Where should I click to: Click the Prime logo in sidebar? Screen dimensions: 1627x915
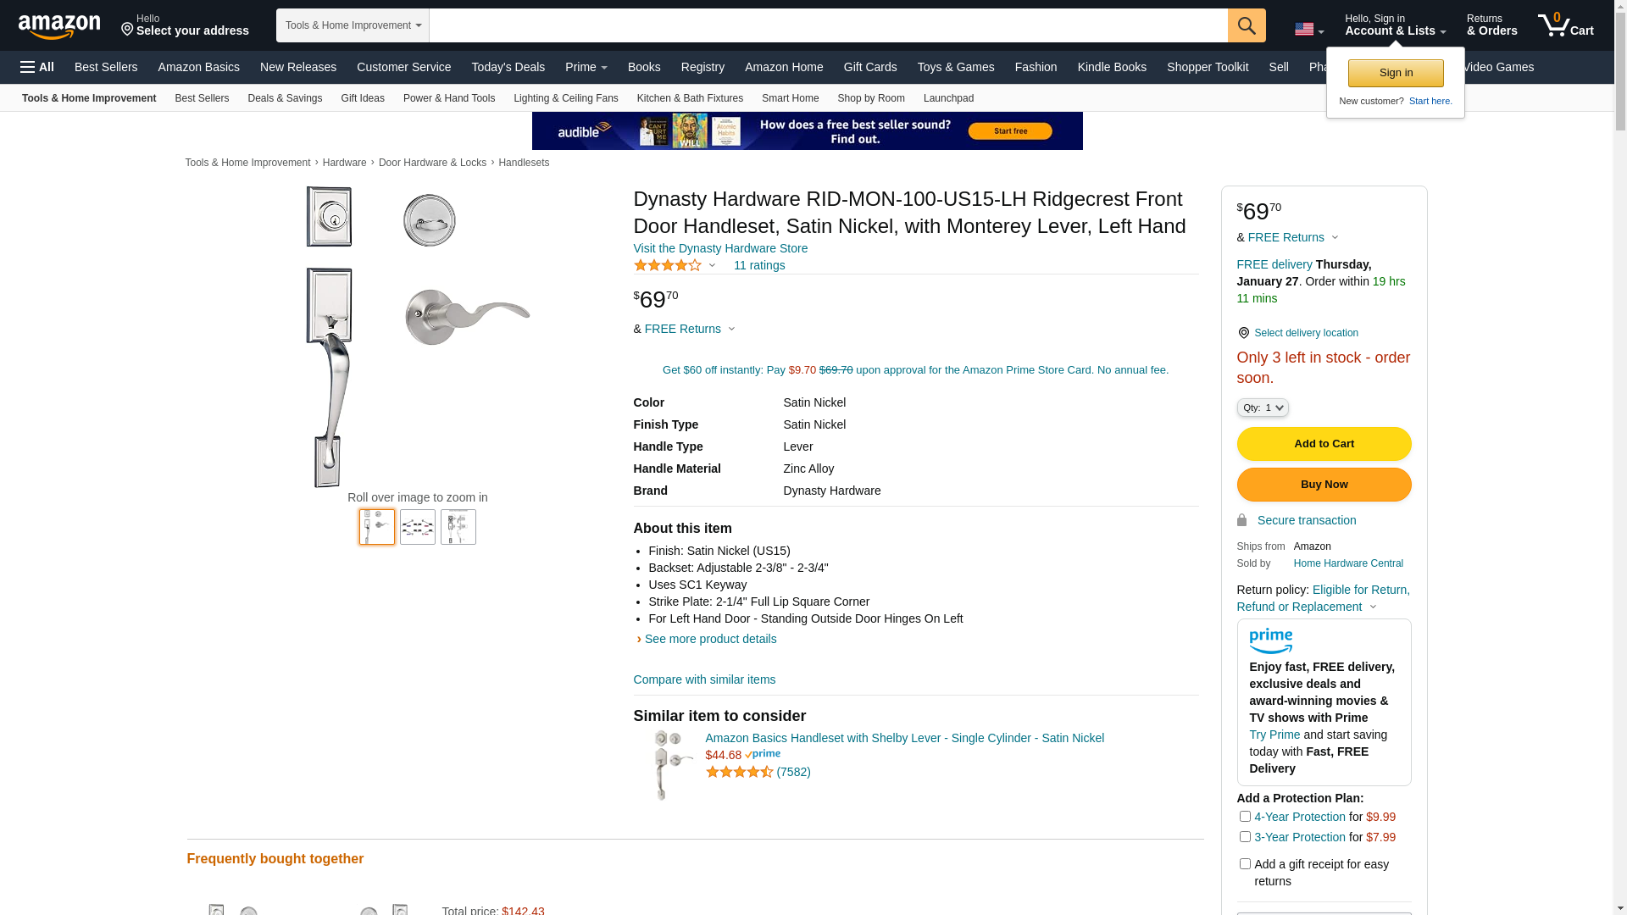pyautogui.click(x=1270, y=641)
